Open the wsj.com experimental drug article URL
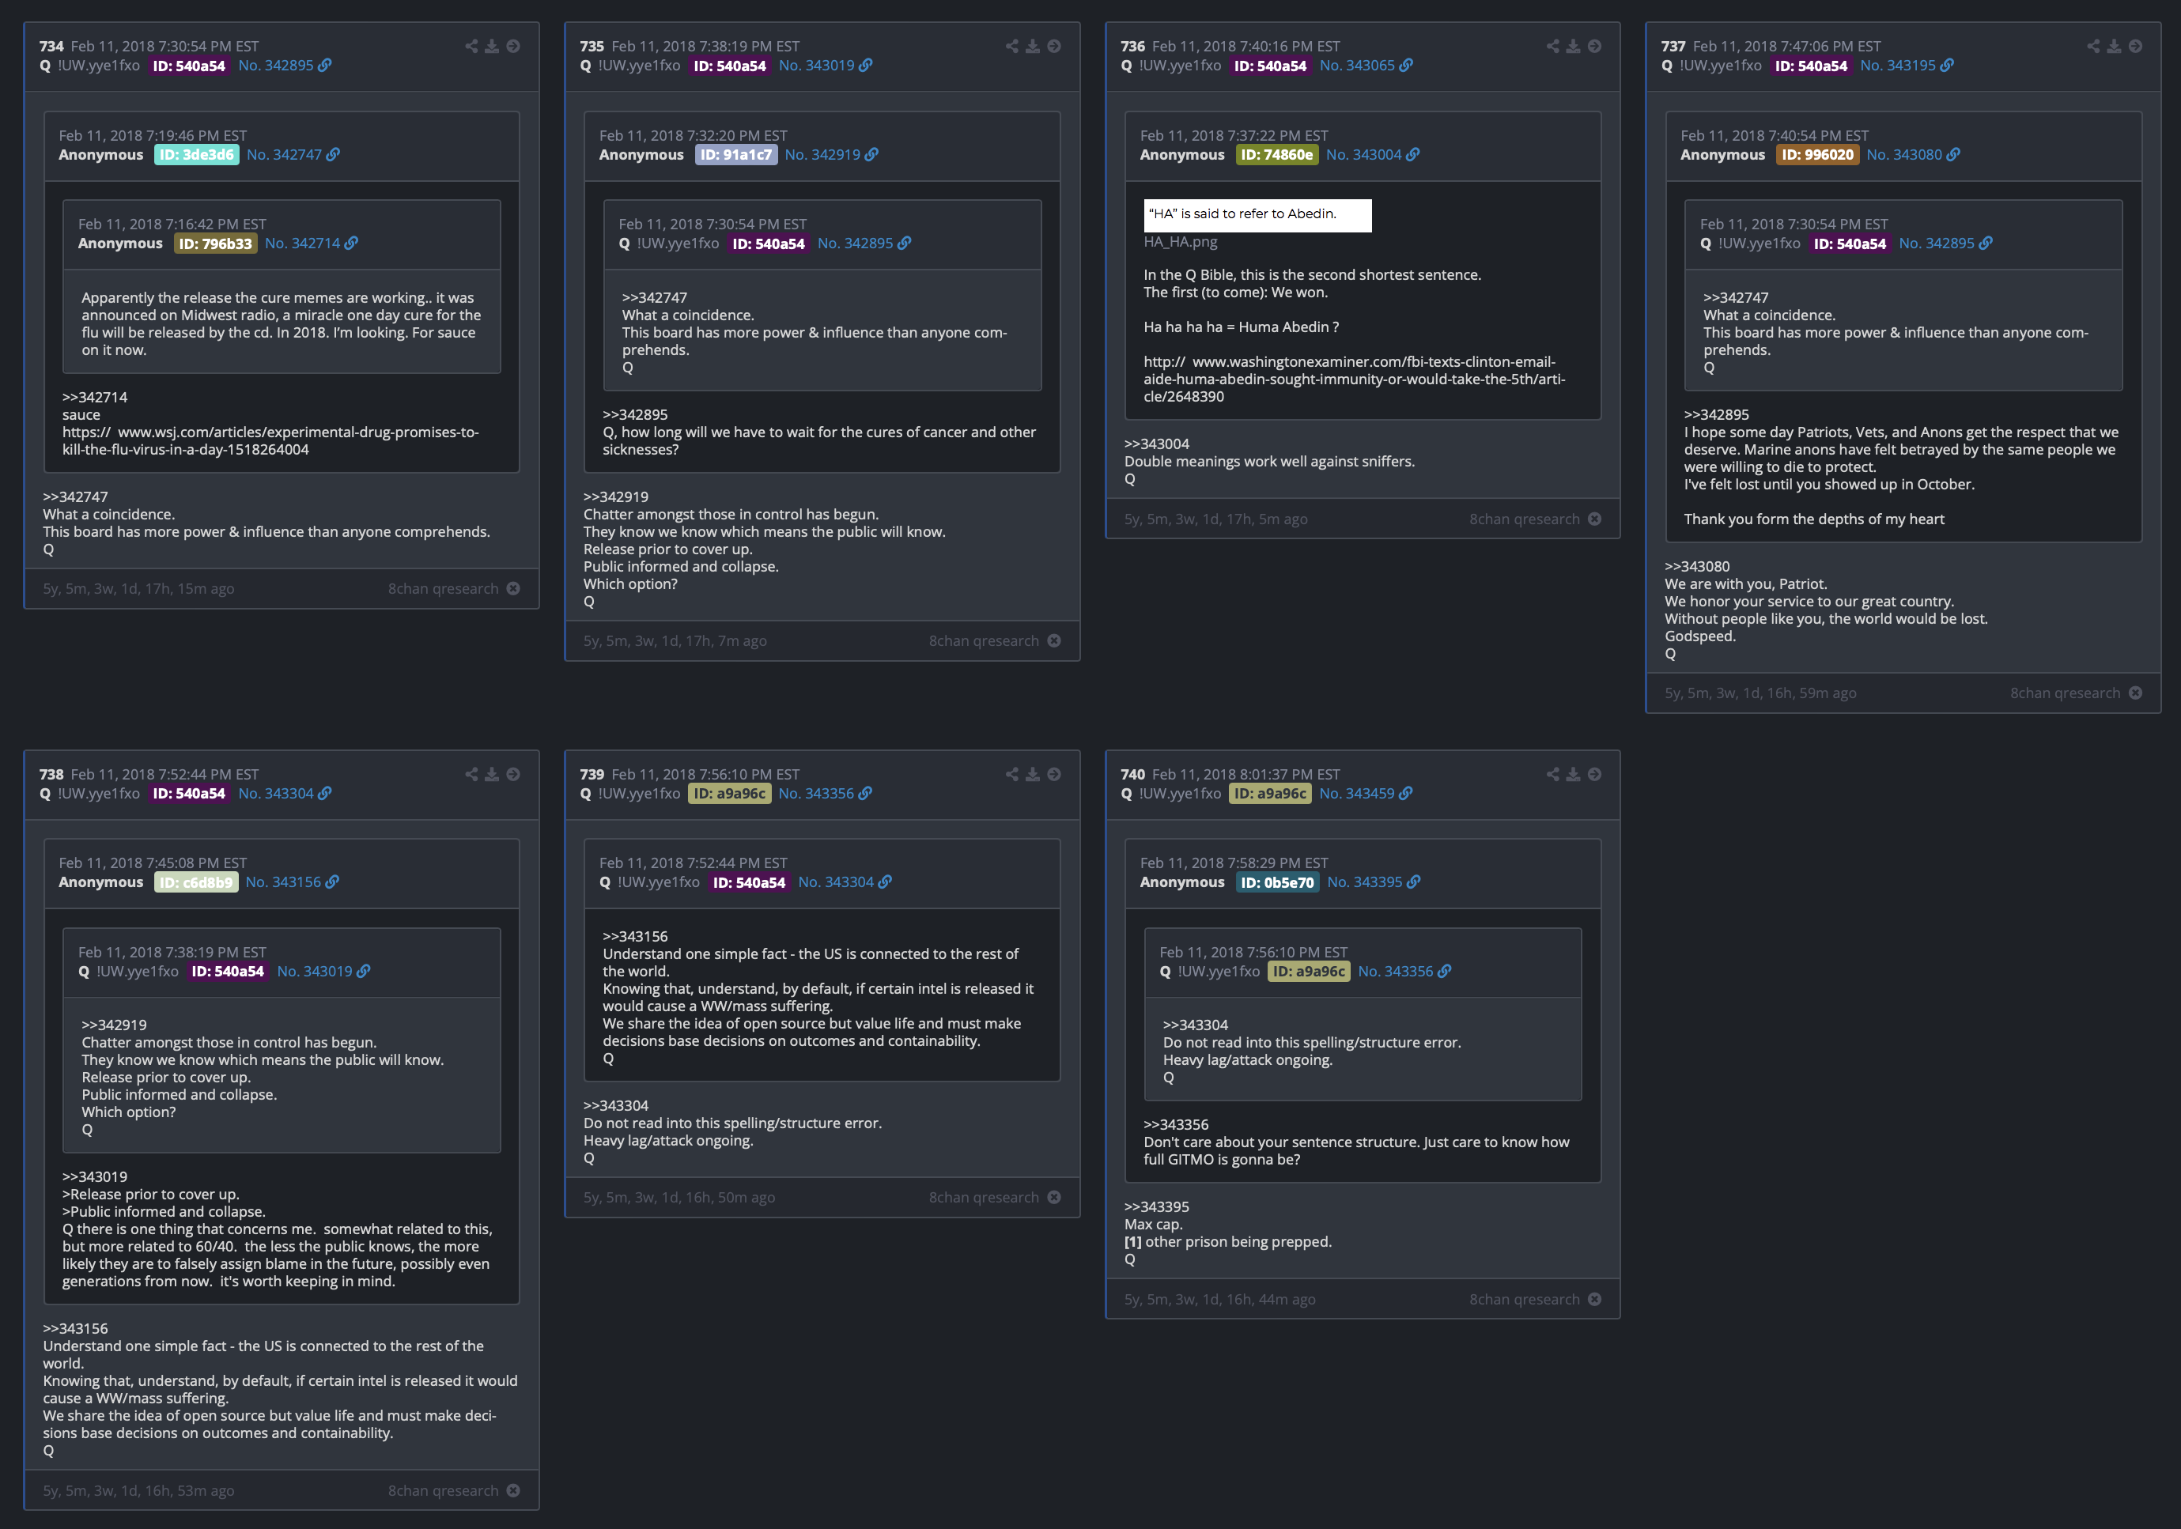Image resolution: width=2181 pixels, height=1529 pixels. (x=270, y=440)
